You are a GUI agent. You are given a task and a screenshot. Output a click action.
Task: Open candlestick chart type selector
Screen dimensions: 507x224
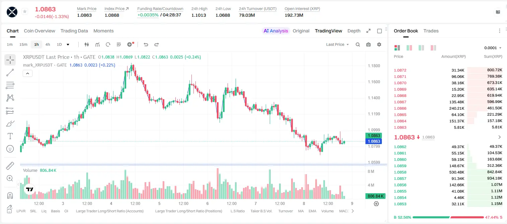coord(87,44)
